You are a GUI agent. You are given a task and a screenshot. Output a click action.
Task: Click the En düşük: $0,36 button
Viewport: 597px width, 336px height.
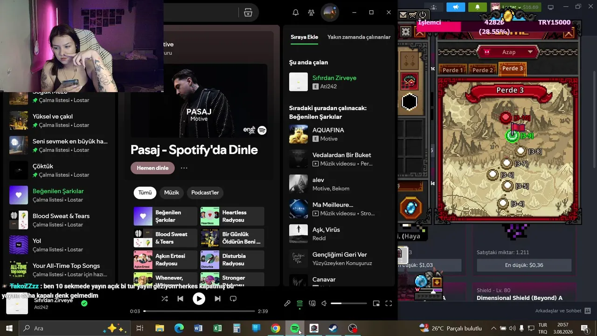pyautogui.click(x=524, y=265)
